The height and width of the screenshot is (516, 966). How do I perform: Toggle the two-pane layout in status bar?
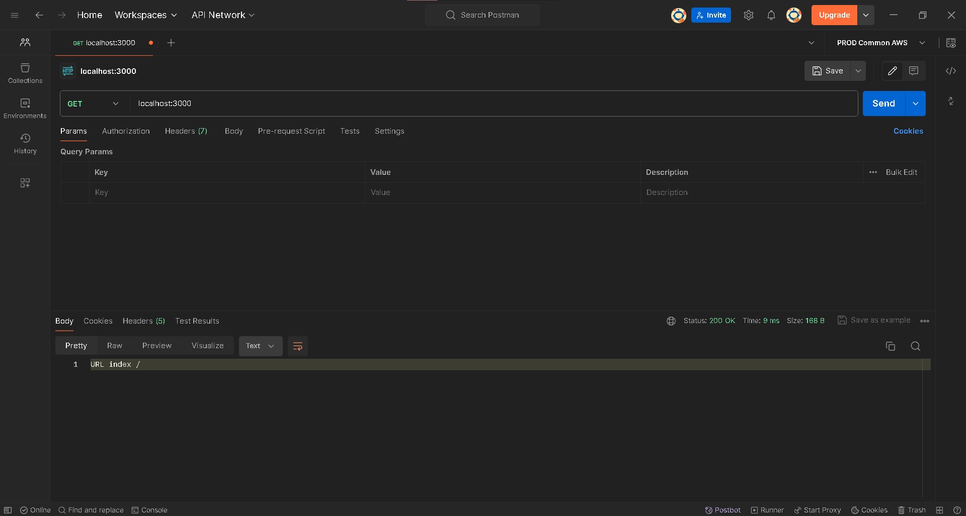pyautogui.click(x=939, y=510)
